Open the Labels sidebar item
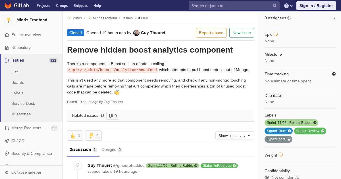341x179 pixels. click(x=17, y=93)
